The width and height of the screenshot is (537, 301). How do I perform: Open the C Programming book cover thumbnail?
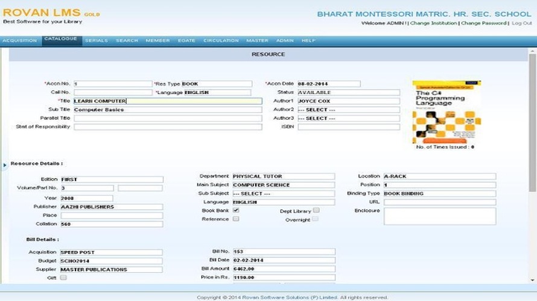point(446,112)
